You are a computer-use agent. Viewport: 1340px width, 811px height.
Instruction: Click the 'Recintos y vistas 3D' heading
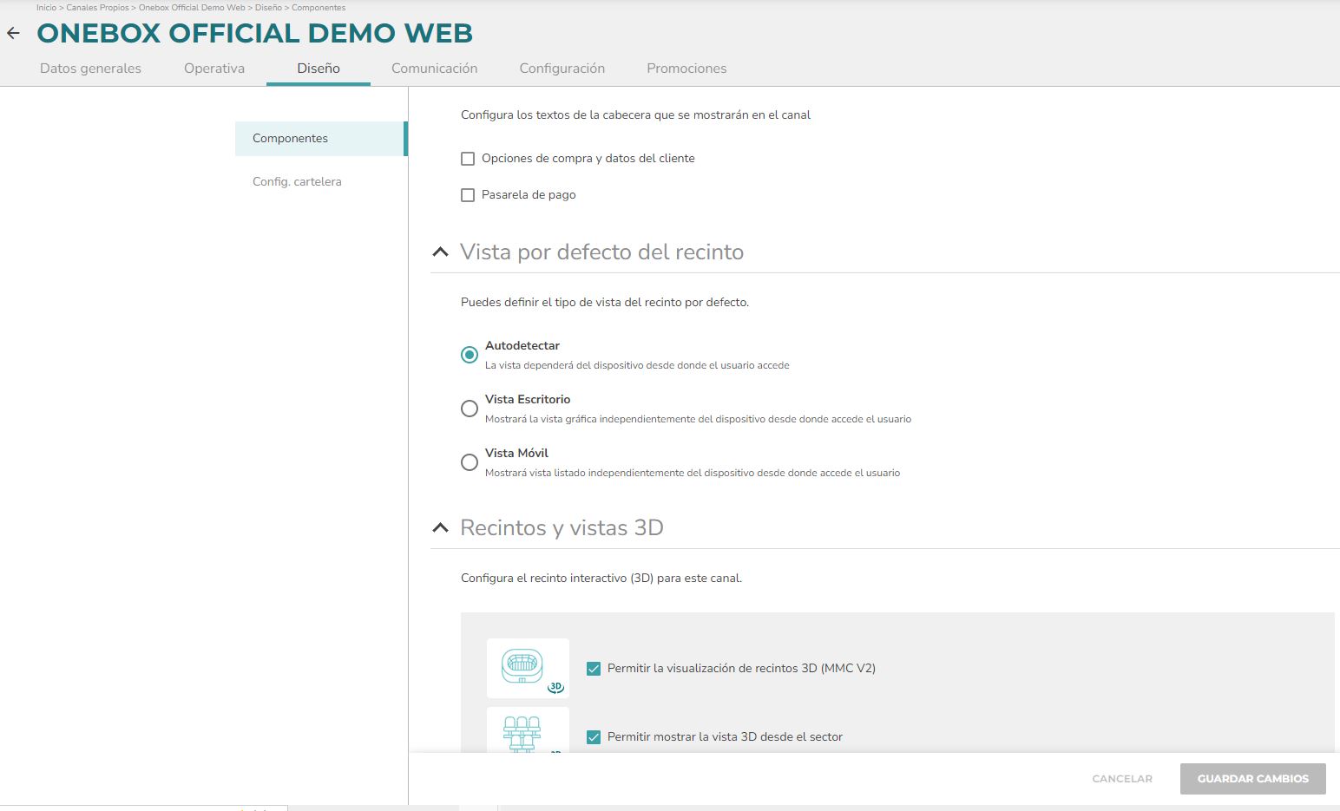click(562, 527)
